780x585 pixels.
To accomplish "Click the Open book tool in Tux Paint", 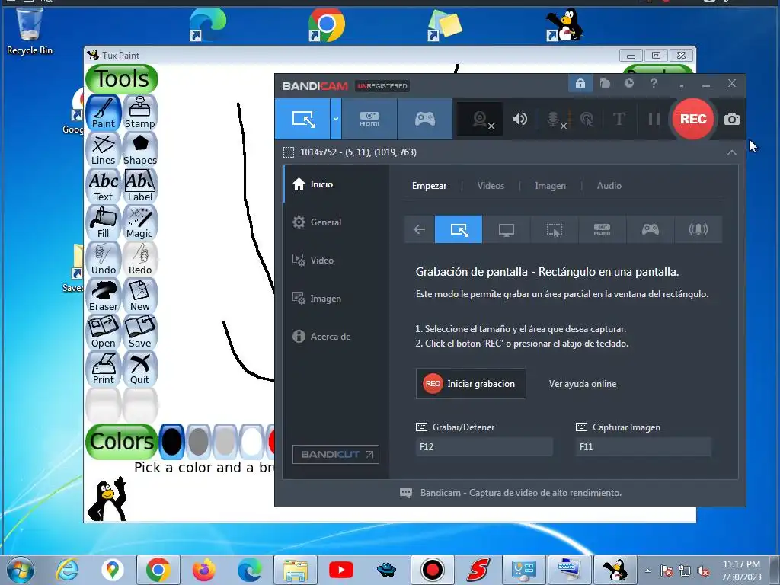I will (x=104, y=332).
